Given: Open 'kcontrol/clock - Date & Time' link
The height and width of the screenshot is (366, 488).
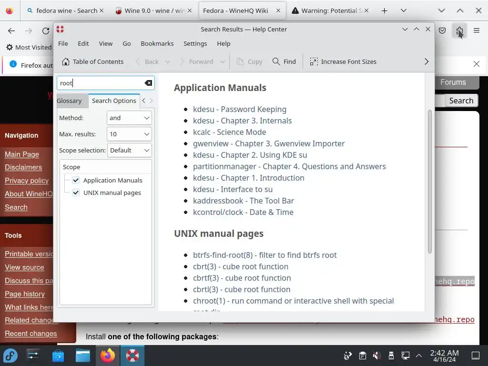Looking at the screenshot, I should pos(243,212).
